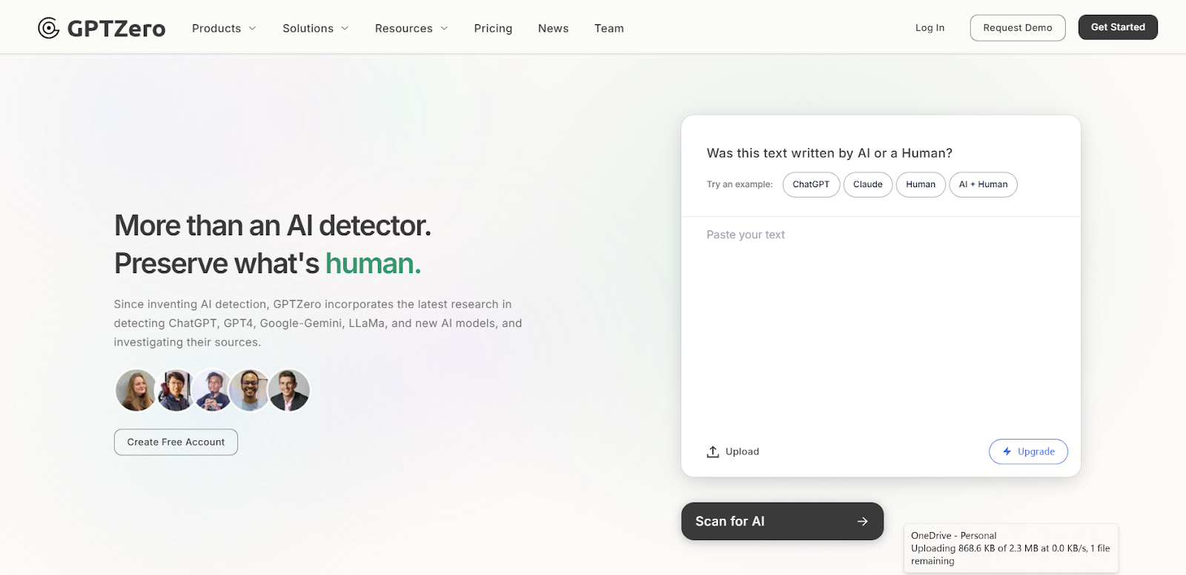The width and height of the screenshot is (1186, 575).
Task: Try the Claude example
Action: coord(868,184)
